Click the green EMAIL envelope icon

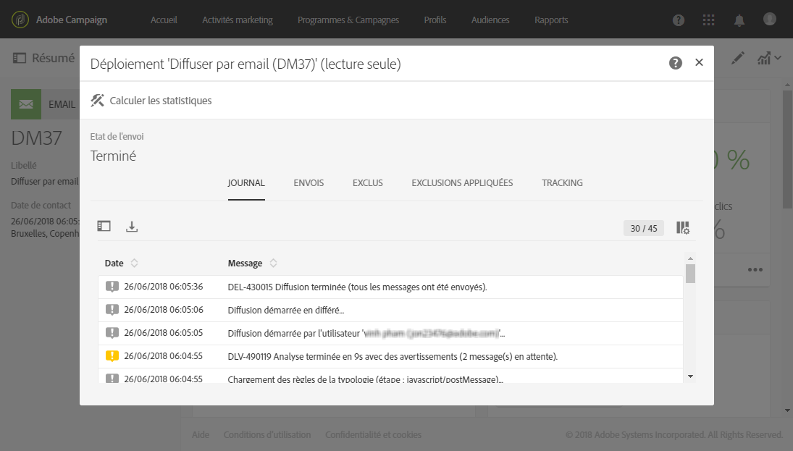(x=26, y=104)
